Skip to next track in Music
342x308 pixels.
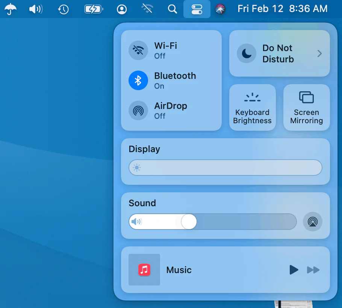313,270
